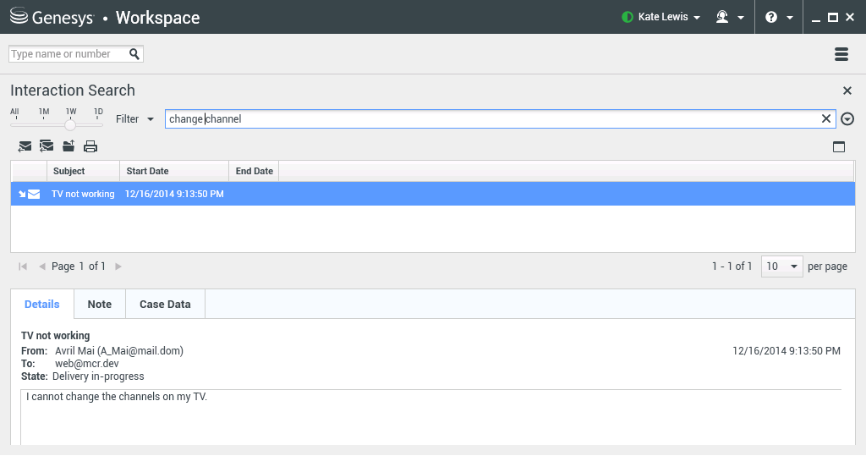Clear the search text with the X
Viewport: 866px width, 456px height.
826,119
